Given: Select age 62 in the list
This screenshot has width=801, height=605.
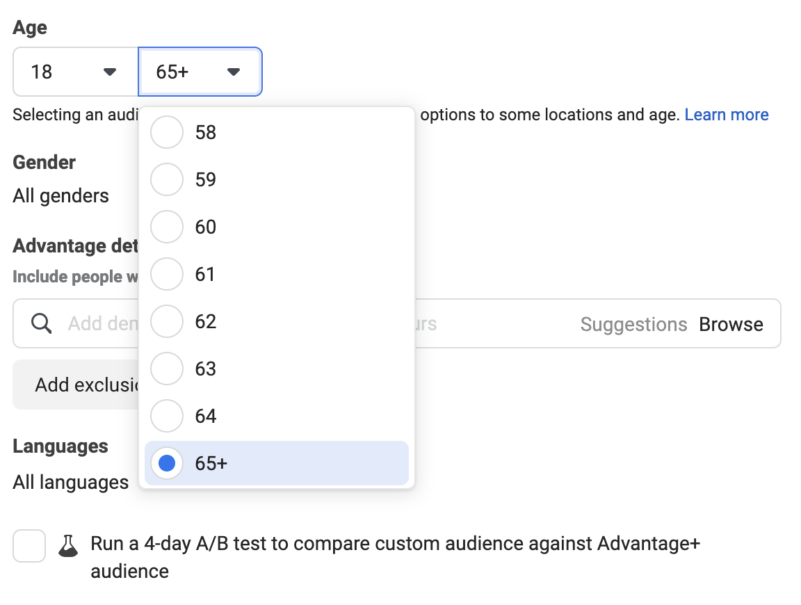Looking at the screenshot, I should click(x=166, y=321).
